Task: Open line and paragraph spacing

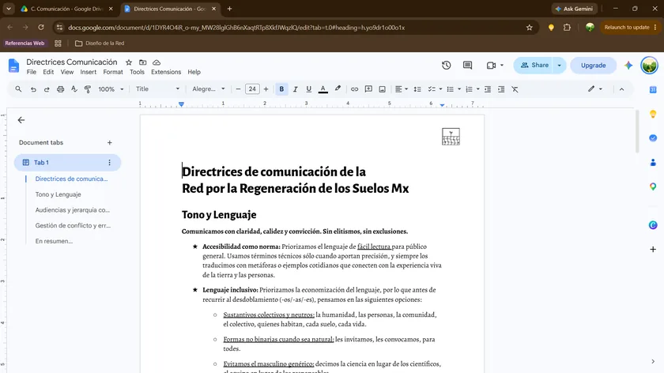Action: tap(417, 89)
